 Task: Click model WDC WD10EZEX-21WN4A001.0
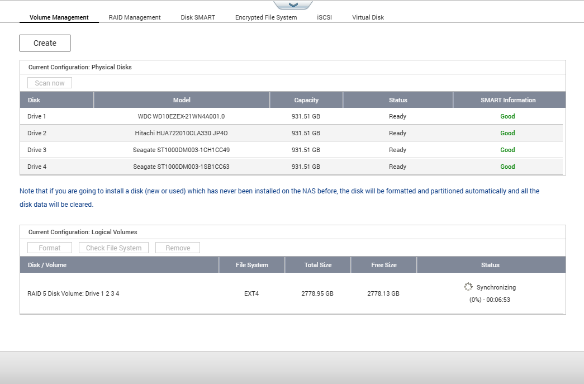[182, 116]
